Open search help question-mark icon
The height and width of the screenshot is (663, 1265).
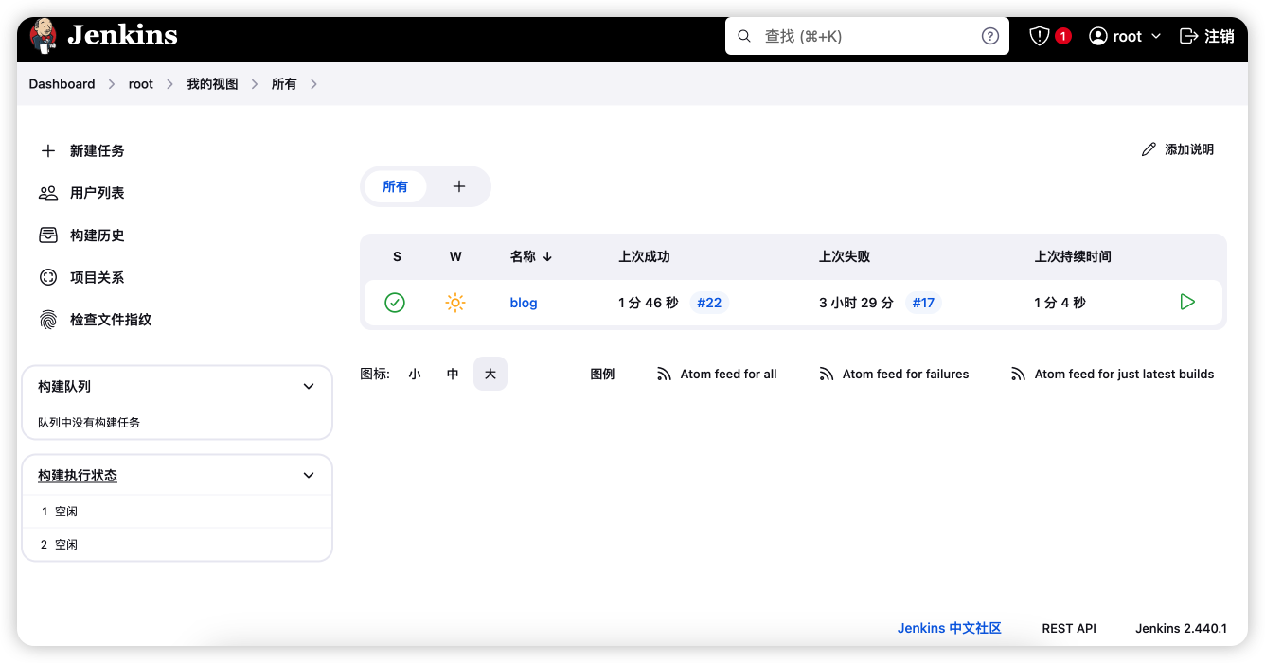pos(989,36)
